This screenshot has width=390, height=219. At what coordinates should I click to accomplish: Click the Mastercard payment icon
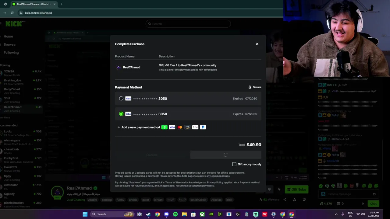coord(180,127)
